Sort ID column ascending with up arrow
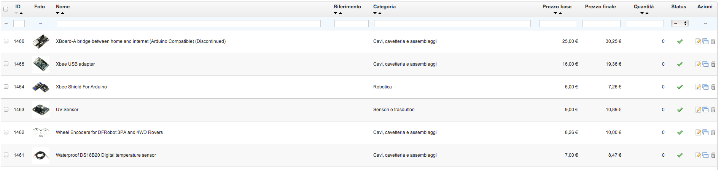Image resolution: width=721 pixels, height=170 pixels. point(21,13)
